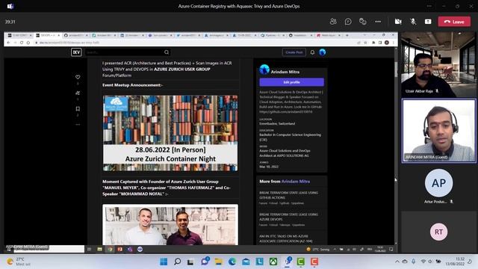478x269 pixels.
Task: Open Arindam Mitra author profile name
Action: (x=285, y=72)
